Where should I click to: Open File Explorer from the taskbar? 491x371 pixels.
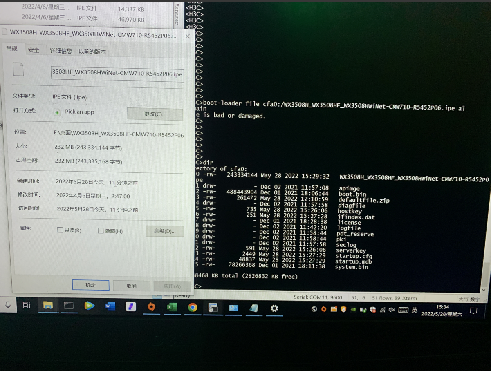coord(48,305)
